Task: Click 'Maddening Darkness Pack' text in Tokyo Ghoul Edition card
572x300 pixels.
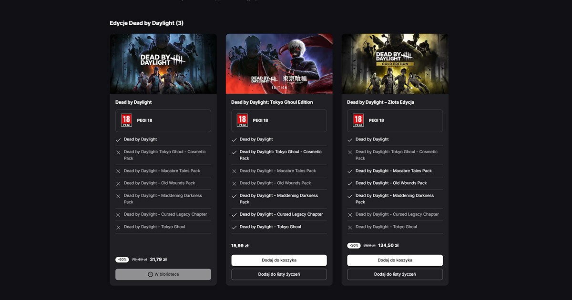Action: [x=279, y=199]
